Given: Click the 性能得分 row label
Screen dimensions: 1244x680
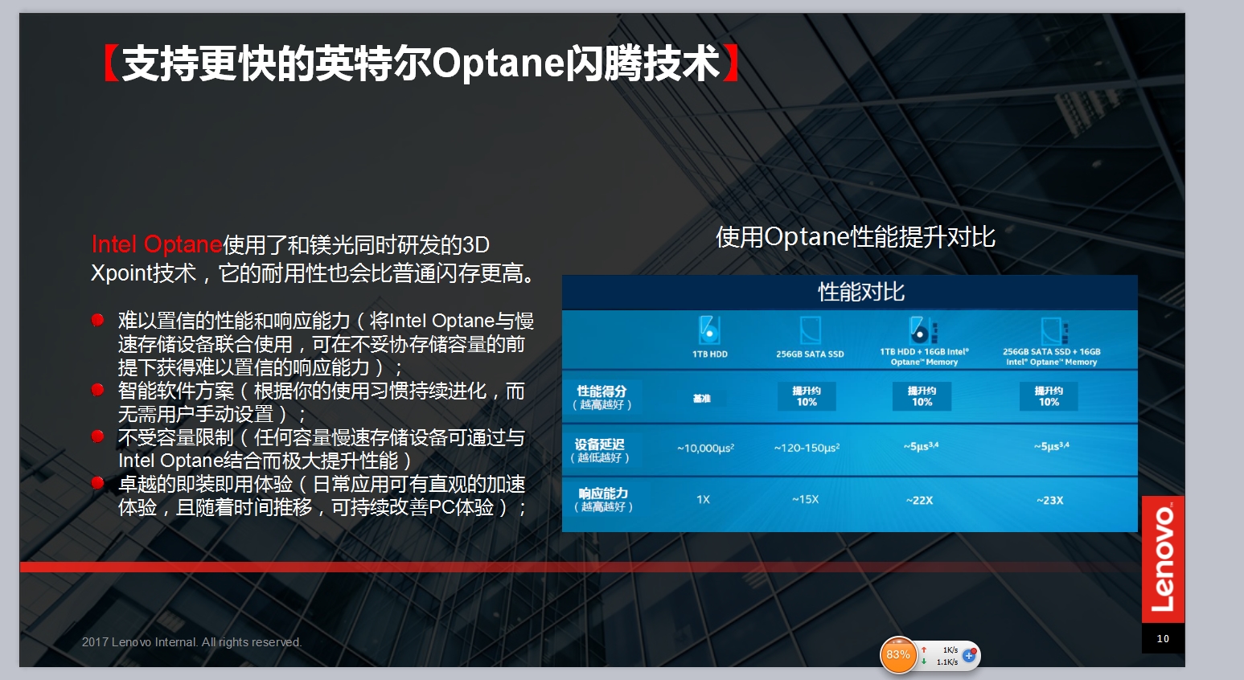Looking at the screenshot, I should tap(601, 397).
